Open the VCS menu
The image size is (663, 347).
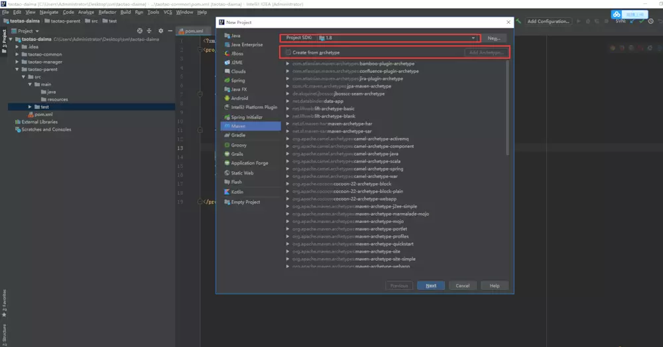(168, 12)
